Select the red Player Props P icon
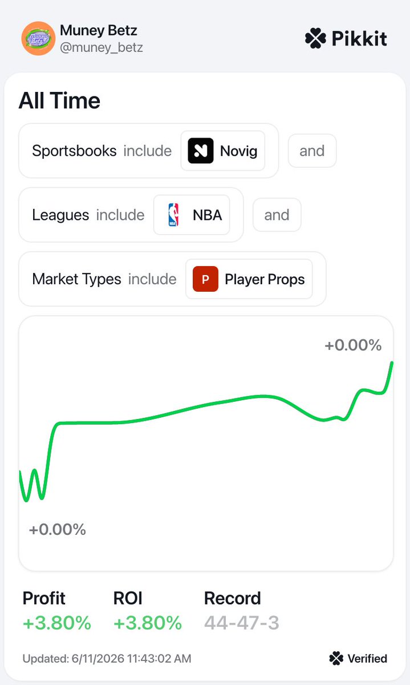410x685 pixels. click(x=205, y=279)
